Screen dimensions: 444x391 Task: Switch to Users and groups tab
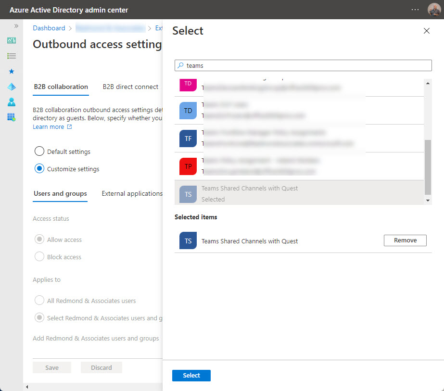(60, 193)
